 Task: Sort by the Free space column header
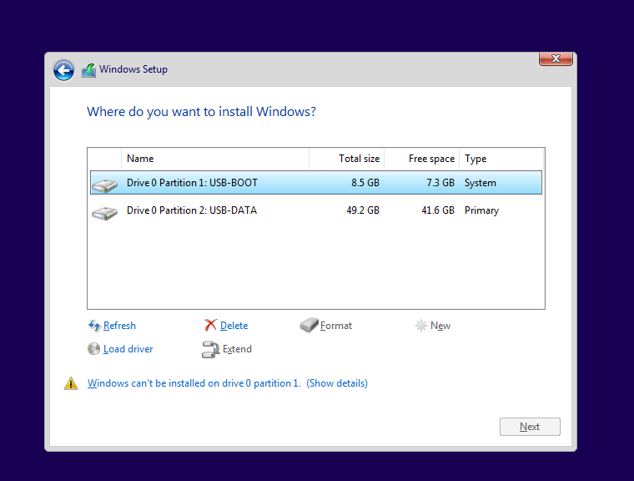[422, 159]
